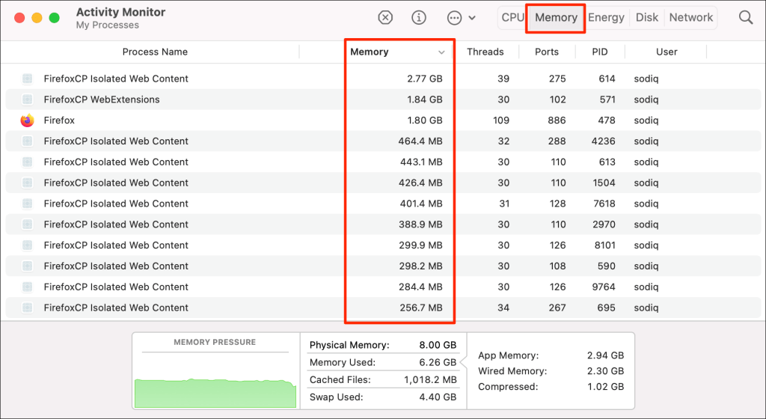Click PID 571 cell
The image size is (766, 419).
[x=607, y=100]
